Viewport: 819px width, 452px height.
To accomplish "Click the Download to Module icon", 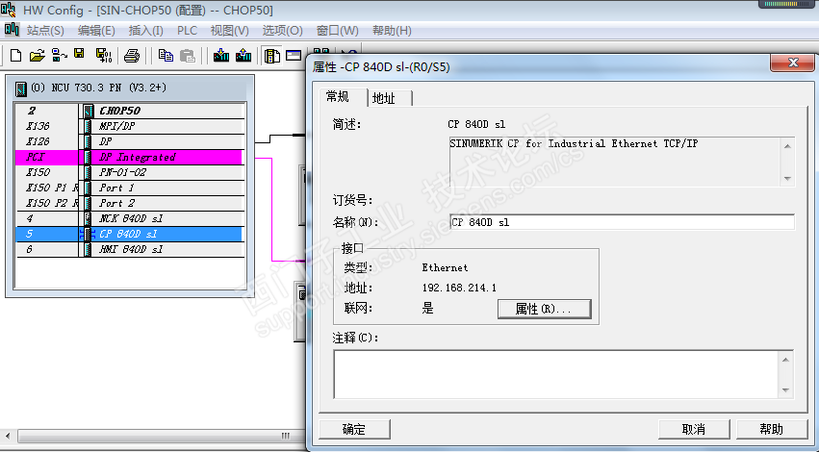I will click(x=221, y=56).
